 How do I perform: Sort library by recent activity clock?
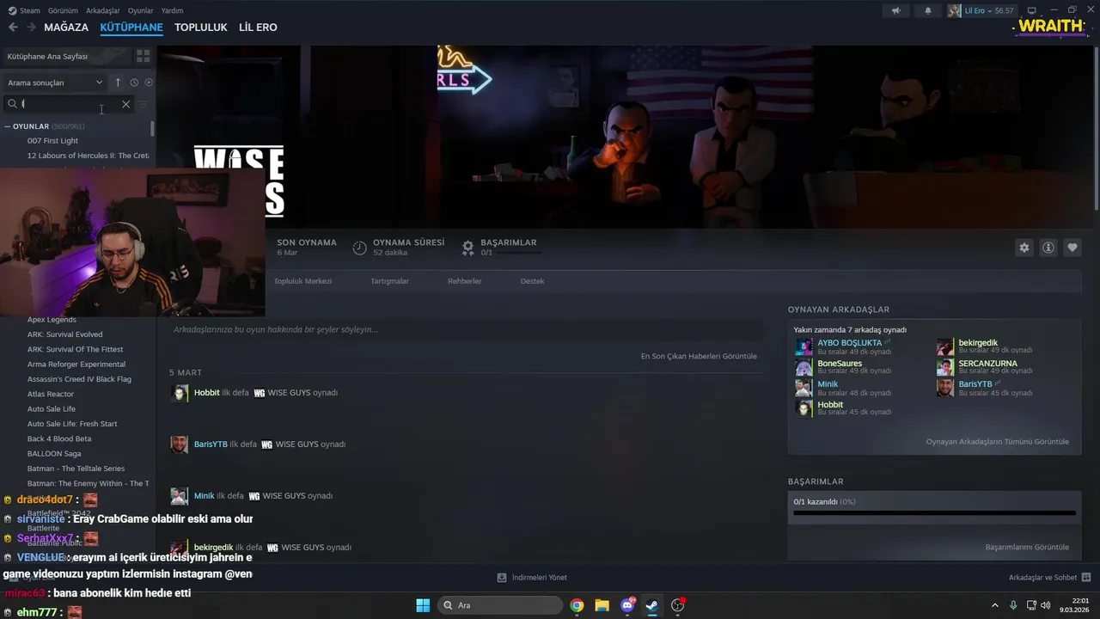point(134,83)
